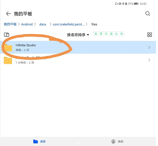158x146 pixels.
Task: Expand the second folder via its right chevron
Action: click(149, 60)
